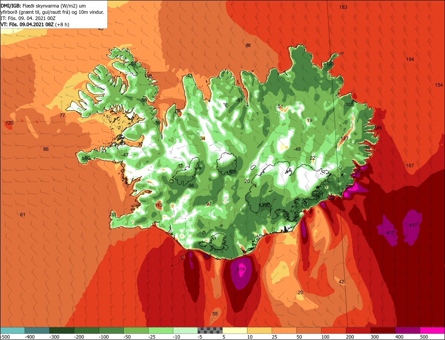Screen dimensions: 445x340
Task: Click the 51 value in north Iceland
Action: click(x=280, y=106)
